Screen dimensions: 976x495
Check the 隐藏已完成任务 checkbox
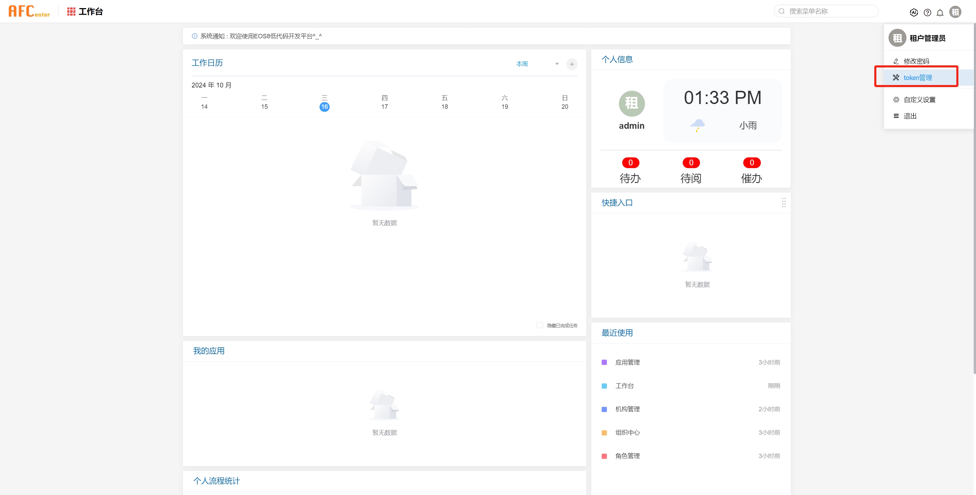pos(539,325)
